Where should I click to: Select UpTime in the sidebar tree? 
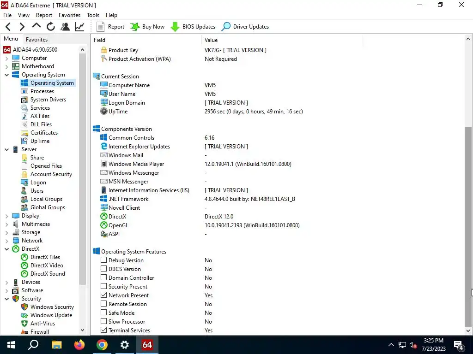tap(40, 141)
